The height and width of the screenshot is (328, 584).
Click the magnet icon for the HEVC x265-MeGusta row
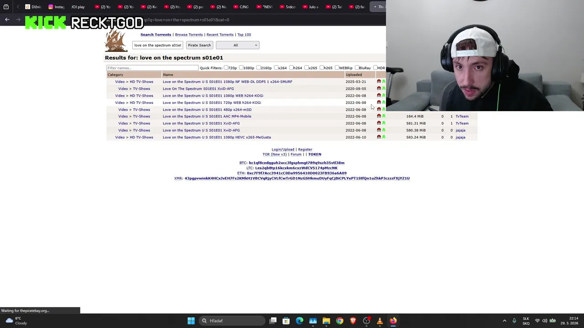pyautogui.click(x=379, y=137)
